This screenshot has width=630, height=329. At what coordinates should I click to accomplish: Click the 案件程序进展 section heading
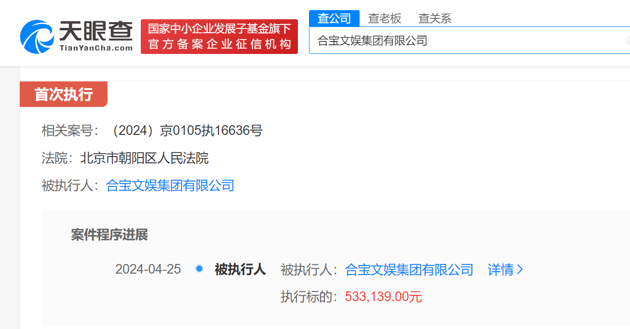[x=109, y=235]
